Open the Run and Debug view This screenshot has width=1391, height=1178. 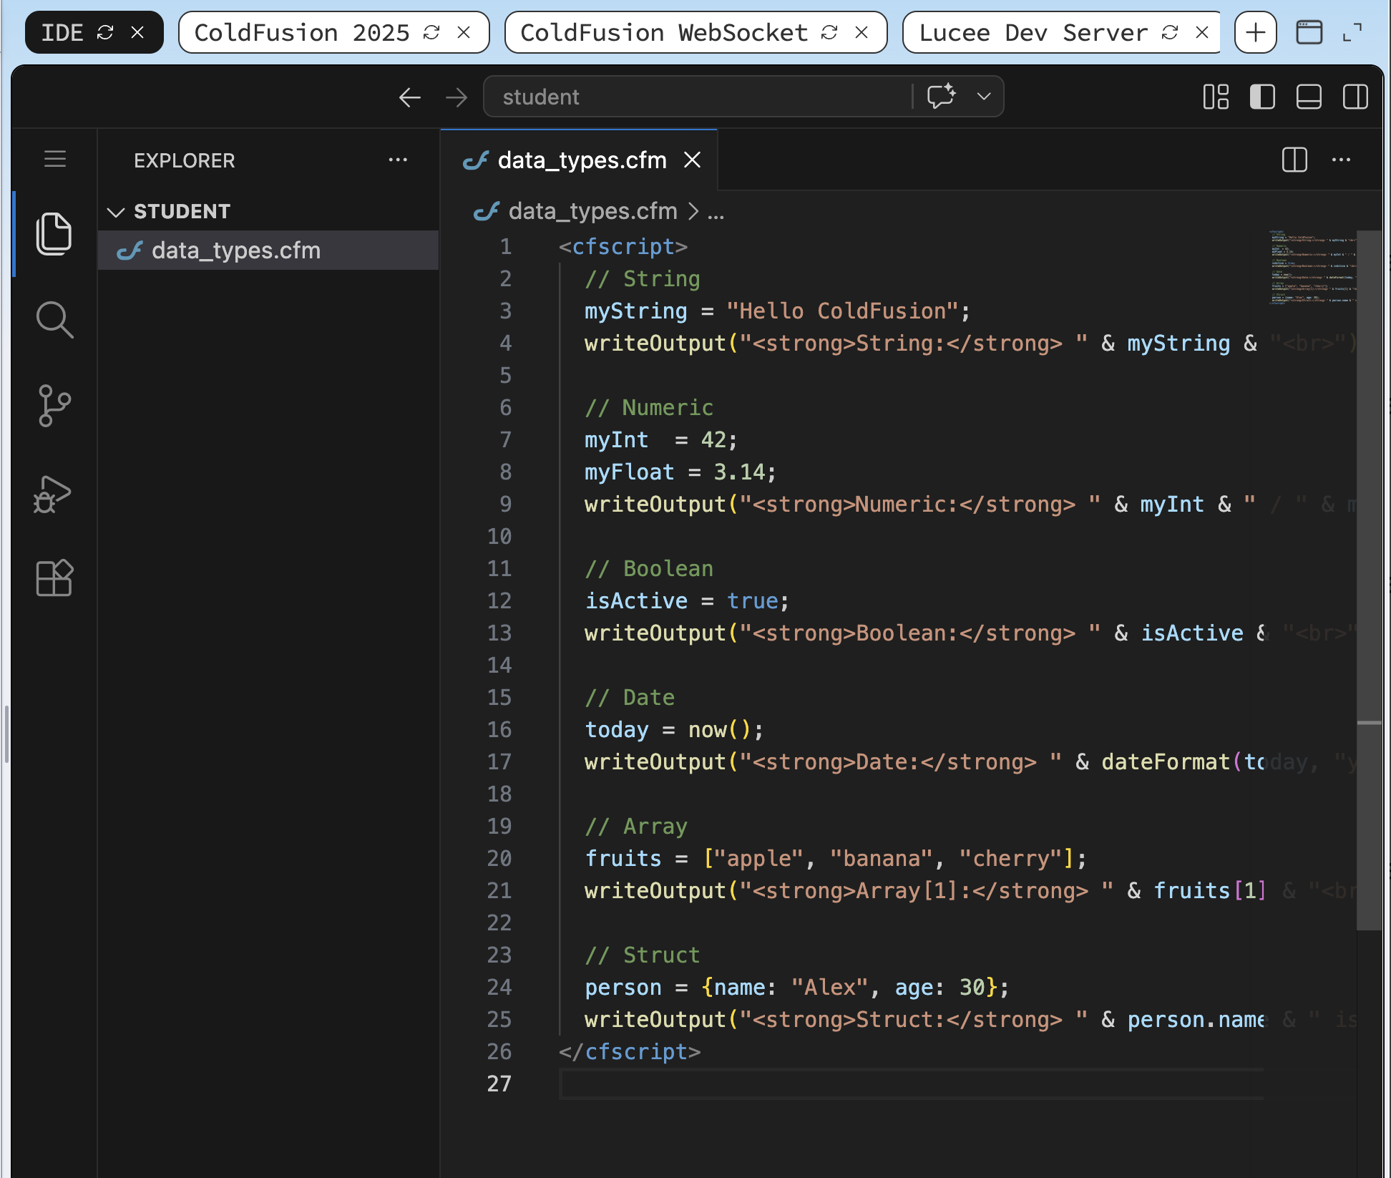click(53, 494)
